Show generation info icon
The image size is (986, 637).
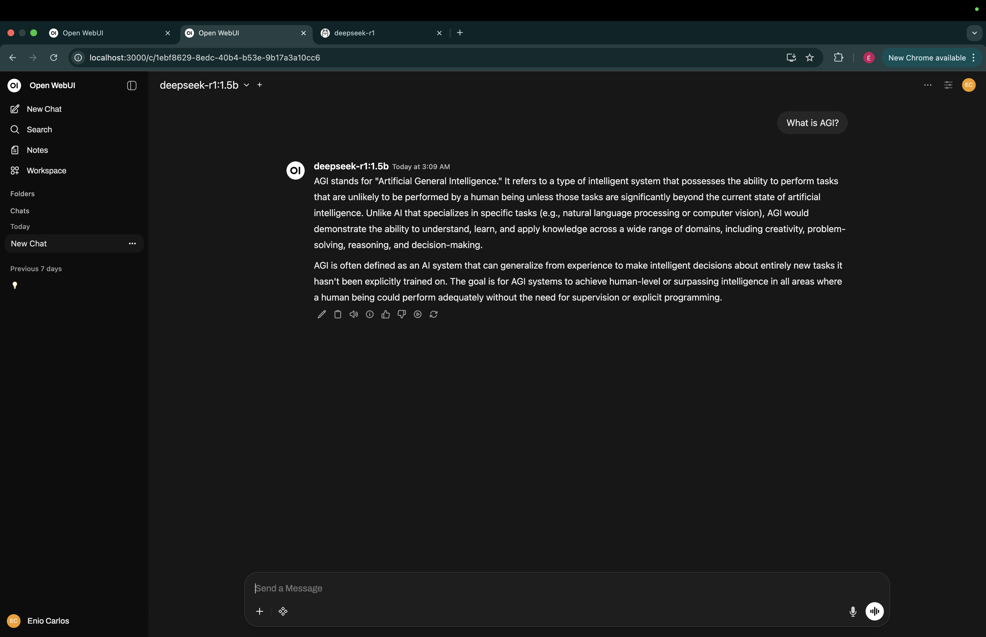pyautogui.click(x=369, y=314)
